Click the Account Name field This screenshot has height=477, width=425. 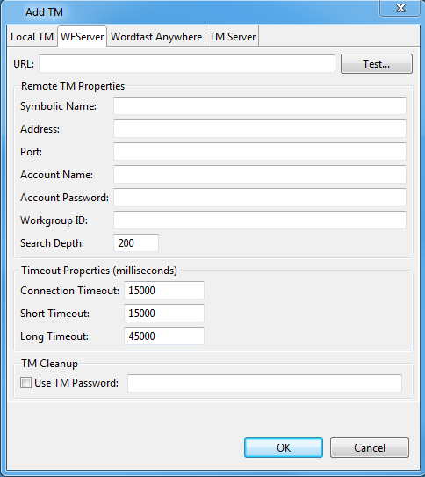pos(260,174)
